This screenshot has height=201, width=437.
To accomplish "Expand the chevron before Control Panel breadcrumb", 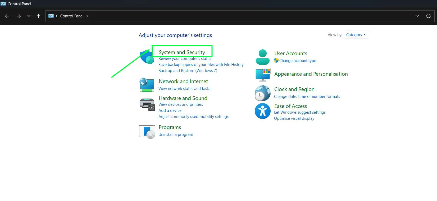I will (57, 16).
